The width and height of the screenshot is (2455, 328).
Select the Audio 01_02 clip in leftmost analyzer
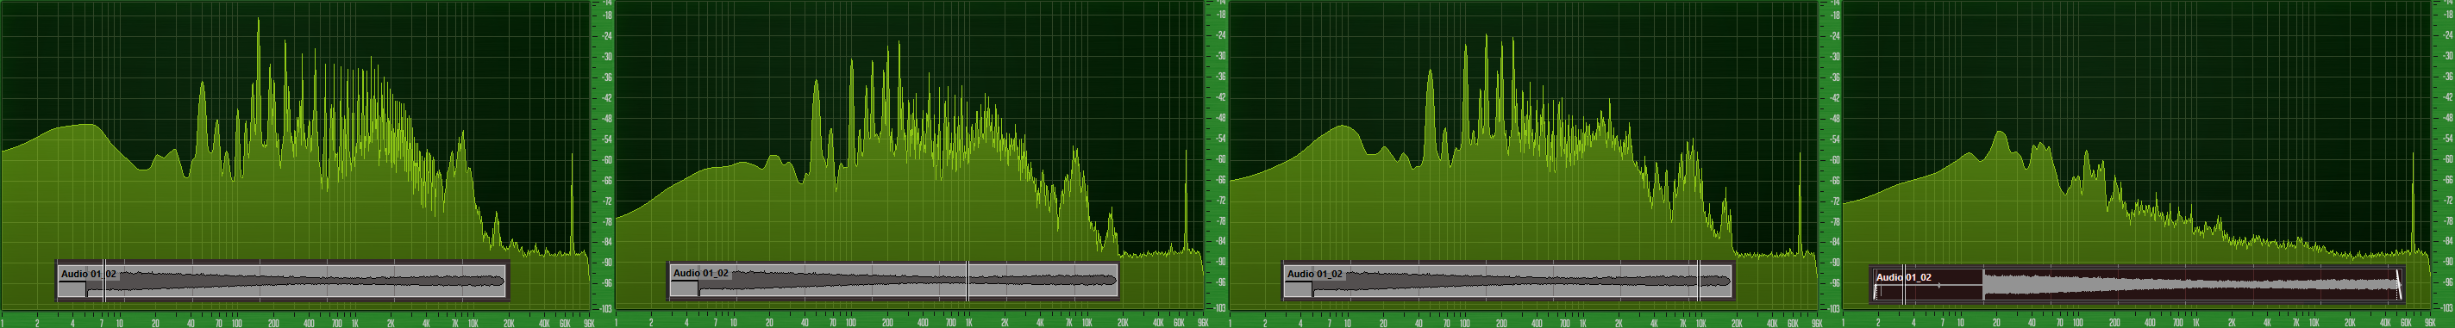(282, 281)
